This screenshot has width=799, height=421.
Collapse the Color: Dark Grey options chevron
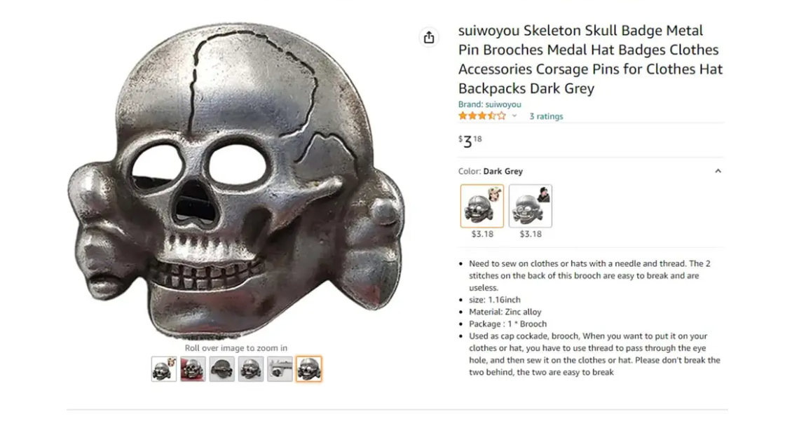tap(718, 171)
